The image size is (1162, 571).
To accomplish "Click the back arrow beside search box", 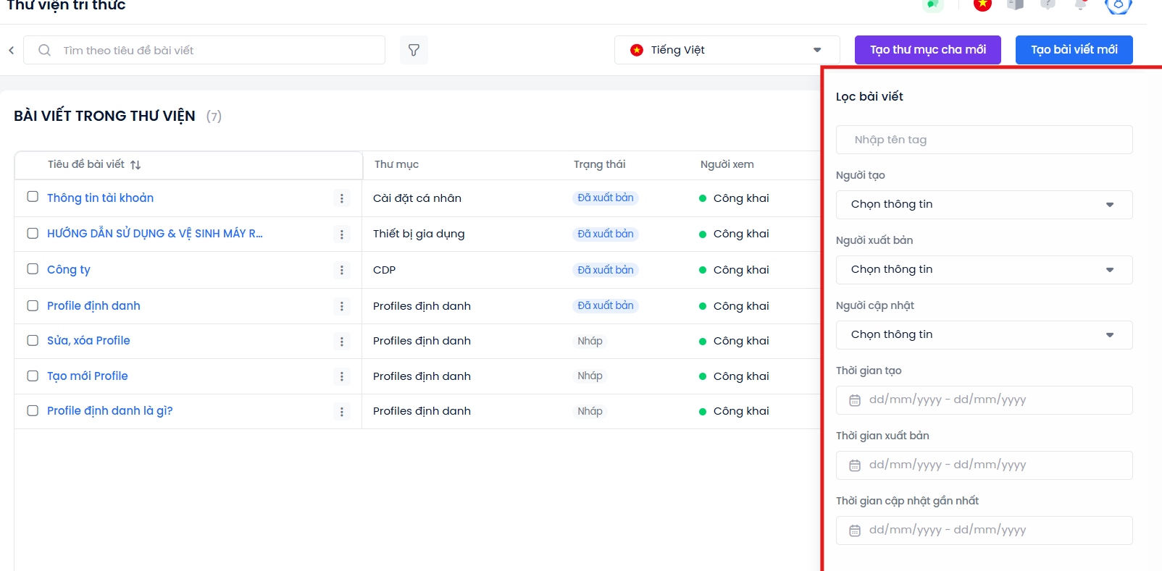I will pos(12,50).
